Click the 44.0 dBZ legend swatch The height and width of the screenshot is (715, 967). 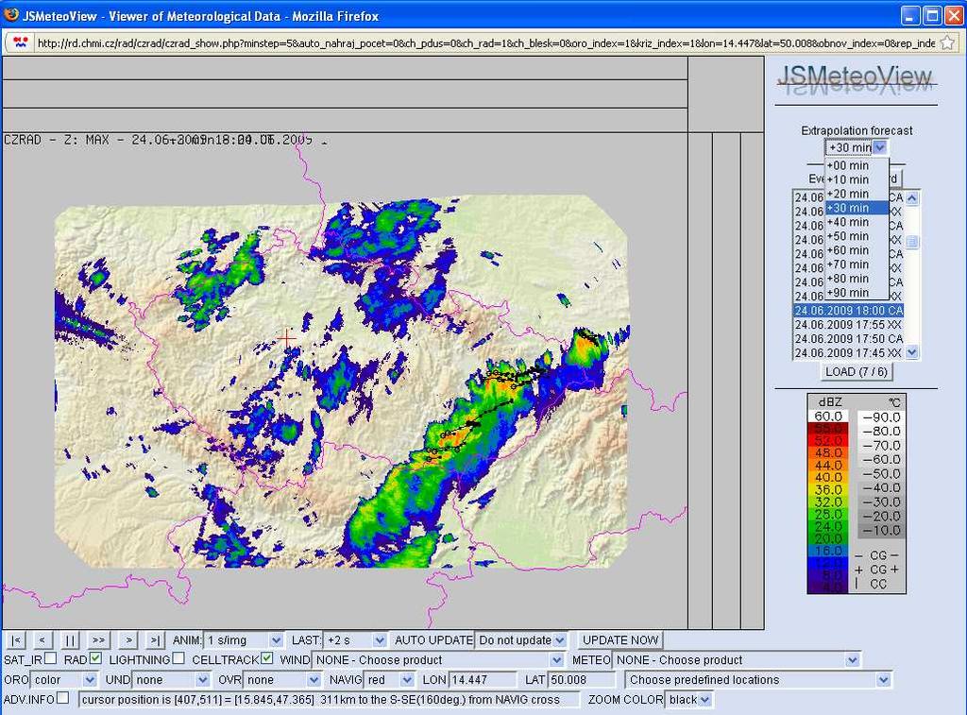tap(828, 465)
